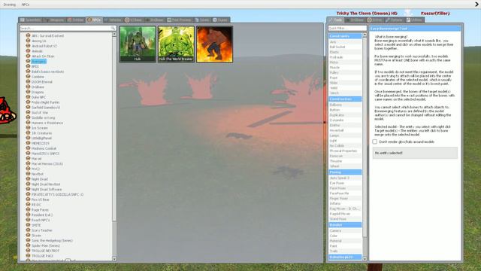Select the Camera render tool

(x=345, y=230)
